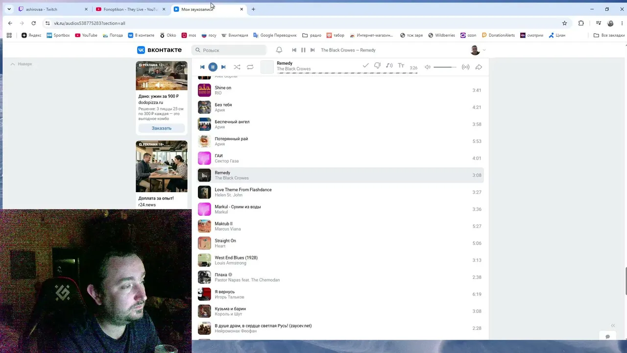Image resolution: width=627 pixels, height=353 pixels.
Task: Switch to the 'Fonoptikon - They Live' YouTube tab
Action: point(131,9)
